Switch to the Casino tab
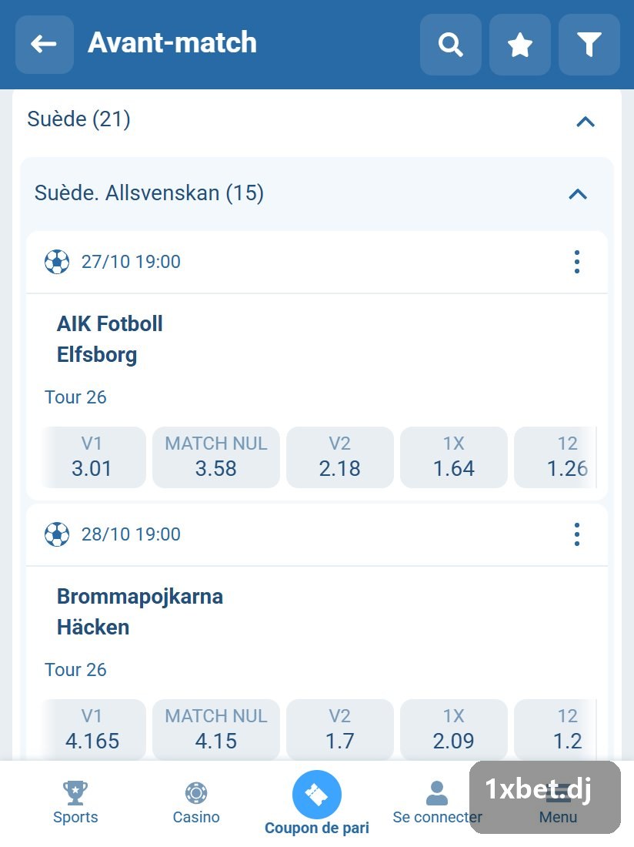Screen dimensions: 634x847 coord(196,802)
